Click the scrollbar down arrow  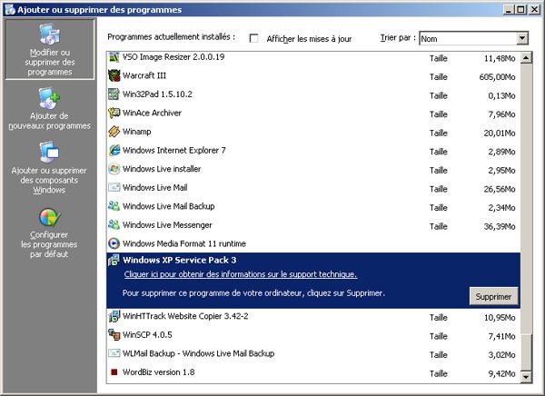click(526, 377)
